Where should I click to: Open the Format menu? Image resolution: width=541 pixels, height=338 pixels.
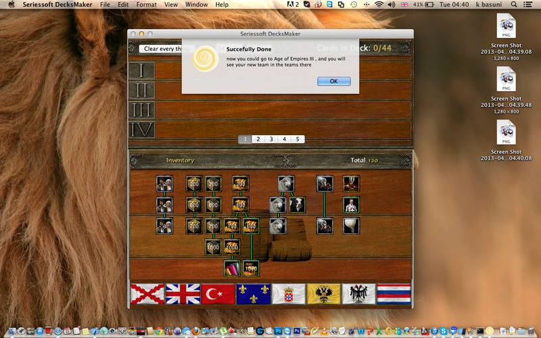(146, 5)
